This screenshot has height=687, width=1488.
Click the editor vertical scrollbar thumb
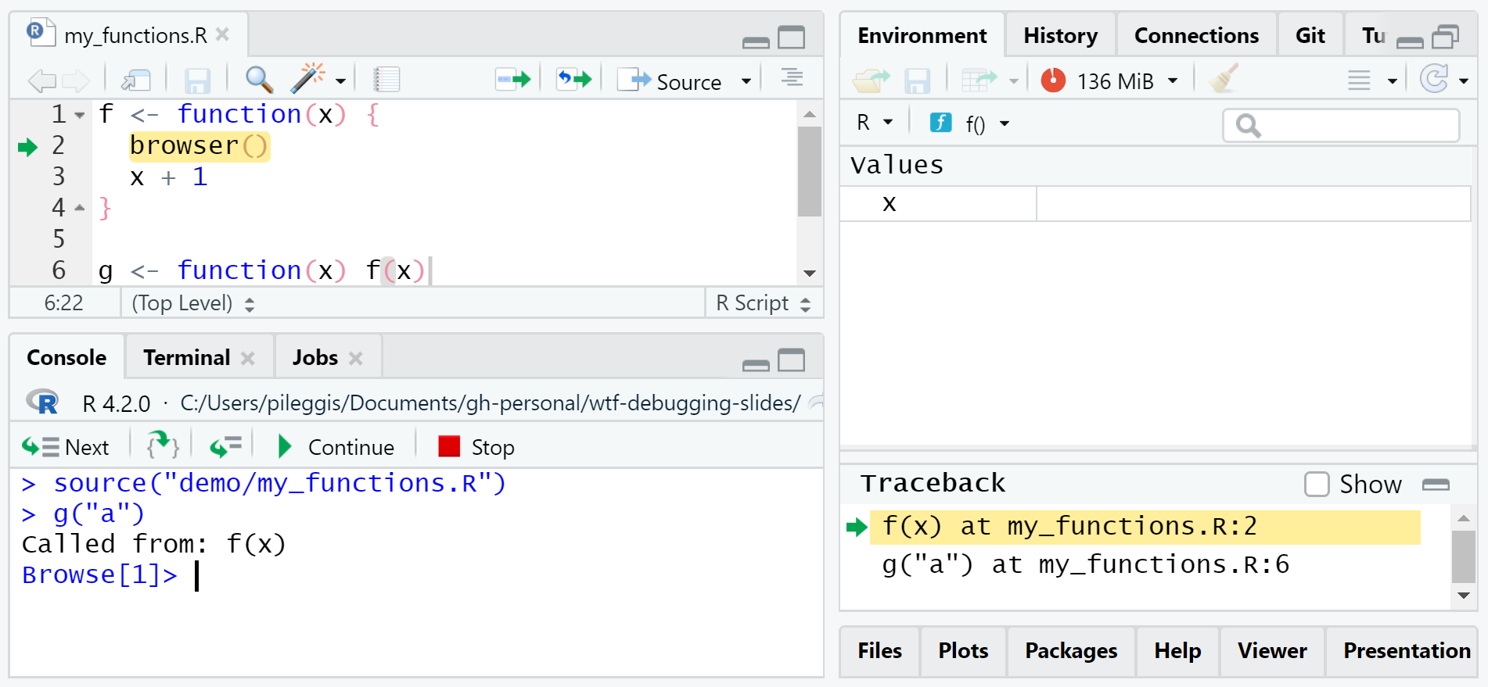(x=809, y=172)
